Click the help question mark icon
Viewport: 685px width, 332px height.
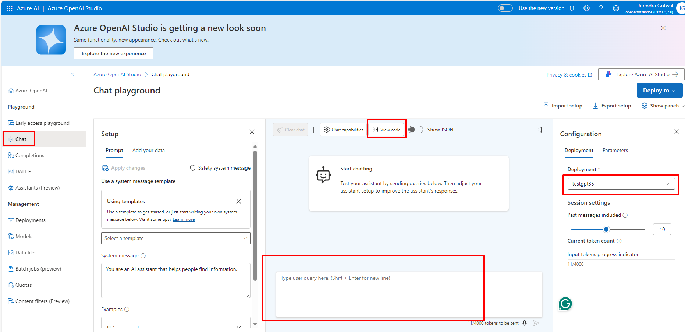(x=601, y=8)
